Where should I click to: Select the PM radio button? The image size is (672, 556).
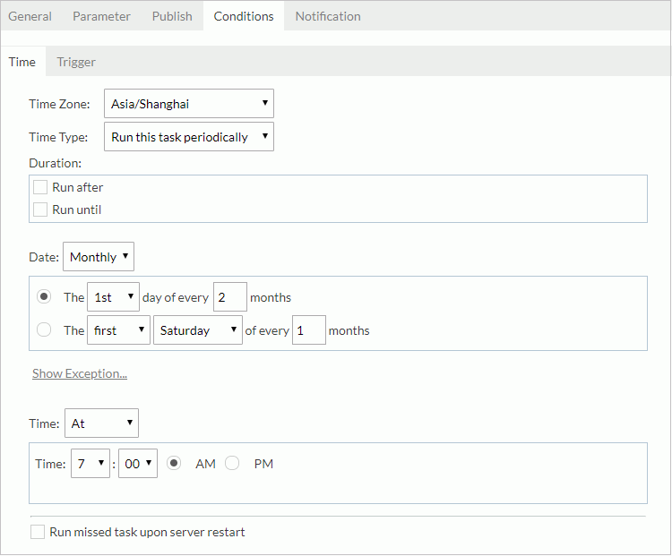click(x=233, y=464)
